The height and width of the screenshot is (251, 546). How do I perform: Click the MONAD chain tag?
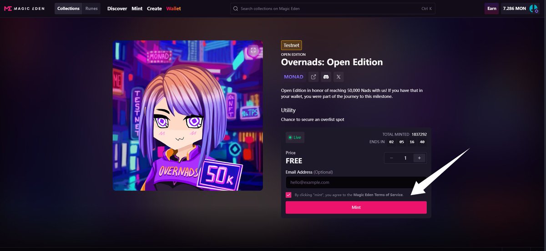(x=293, y=77)
